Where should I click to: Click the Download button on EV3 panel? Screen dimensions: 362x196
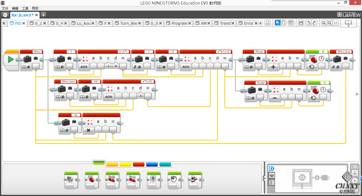pyautogui.click(x=355, y=173)
